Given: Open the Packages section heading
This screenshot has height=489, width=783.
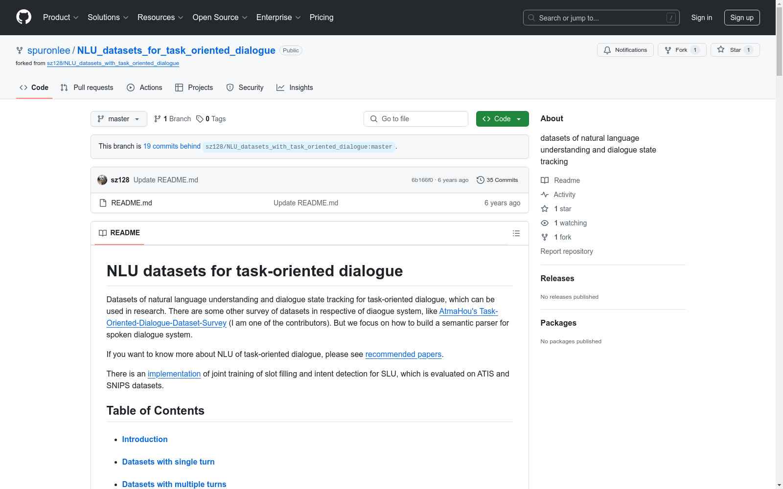Looking at the screenshot, I should tap(558, 323).
